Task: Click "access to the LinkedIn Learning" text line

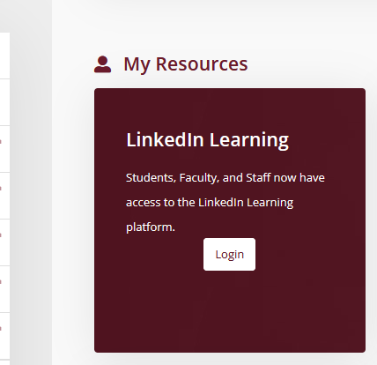Action: 210,203
